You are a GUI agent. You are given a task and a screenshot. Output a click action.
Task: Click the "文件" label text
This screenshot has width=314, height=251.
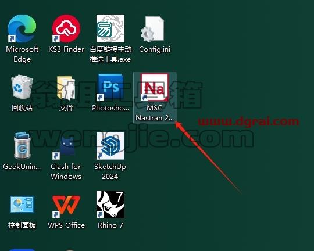tap(66, 108)
